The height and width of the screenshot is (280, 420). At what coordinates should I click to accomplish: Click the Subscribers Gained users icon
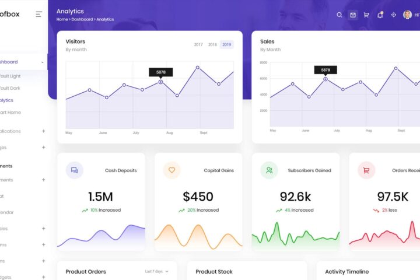click(269, 170)
